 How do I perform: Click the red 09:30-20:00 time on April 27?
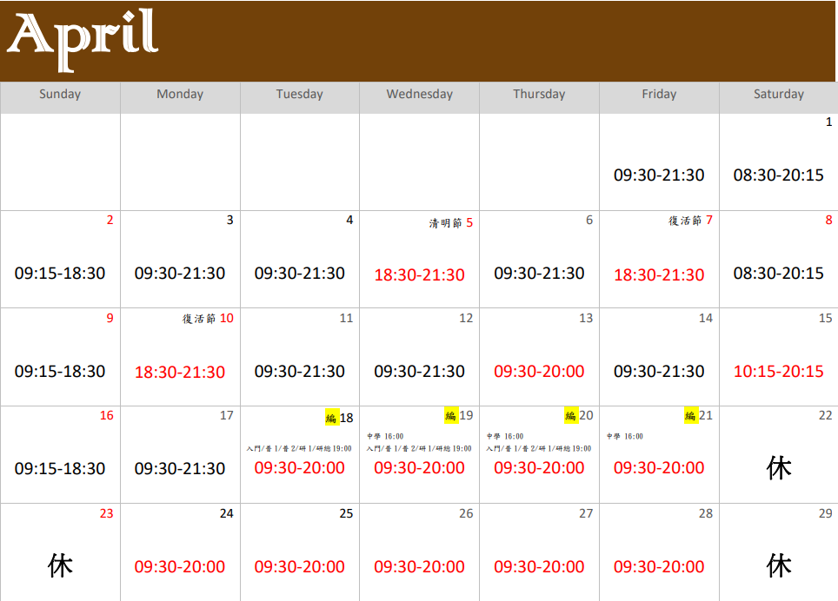539,567
